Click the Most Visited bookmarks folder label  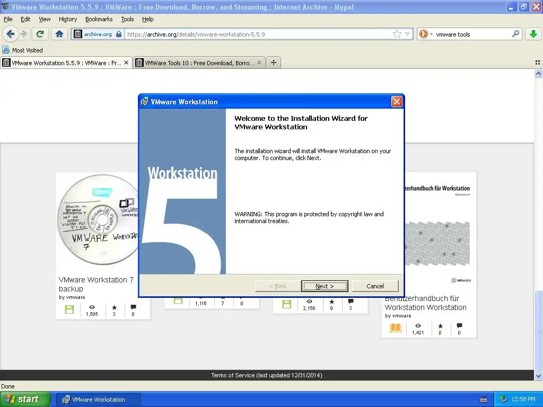click(x=28, y=50)
